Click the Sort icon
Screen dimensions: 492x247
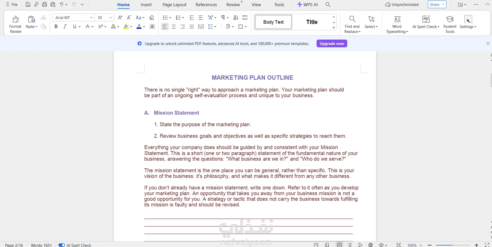(236, 17)
